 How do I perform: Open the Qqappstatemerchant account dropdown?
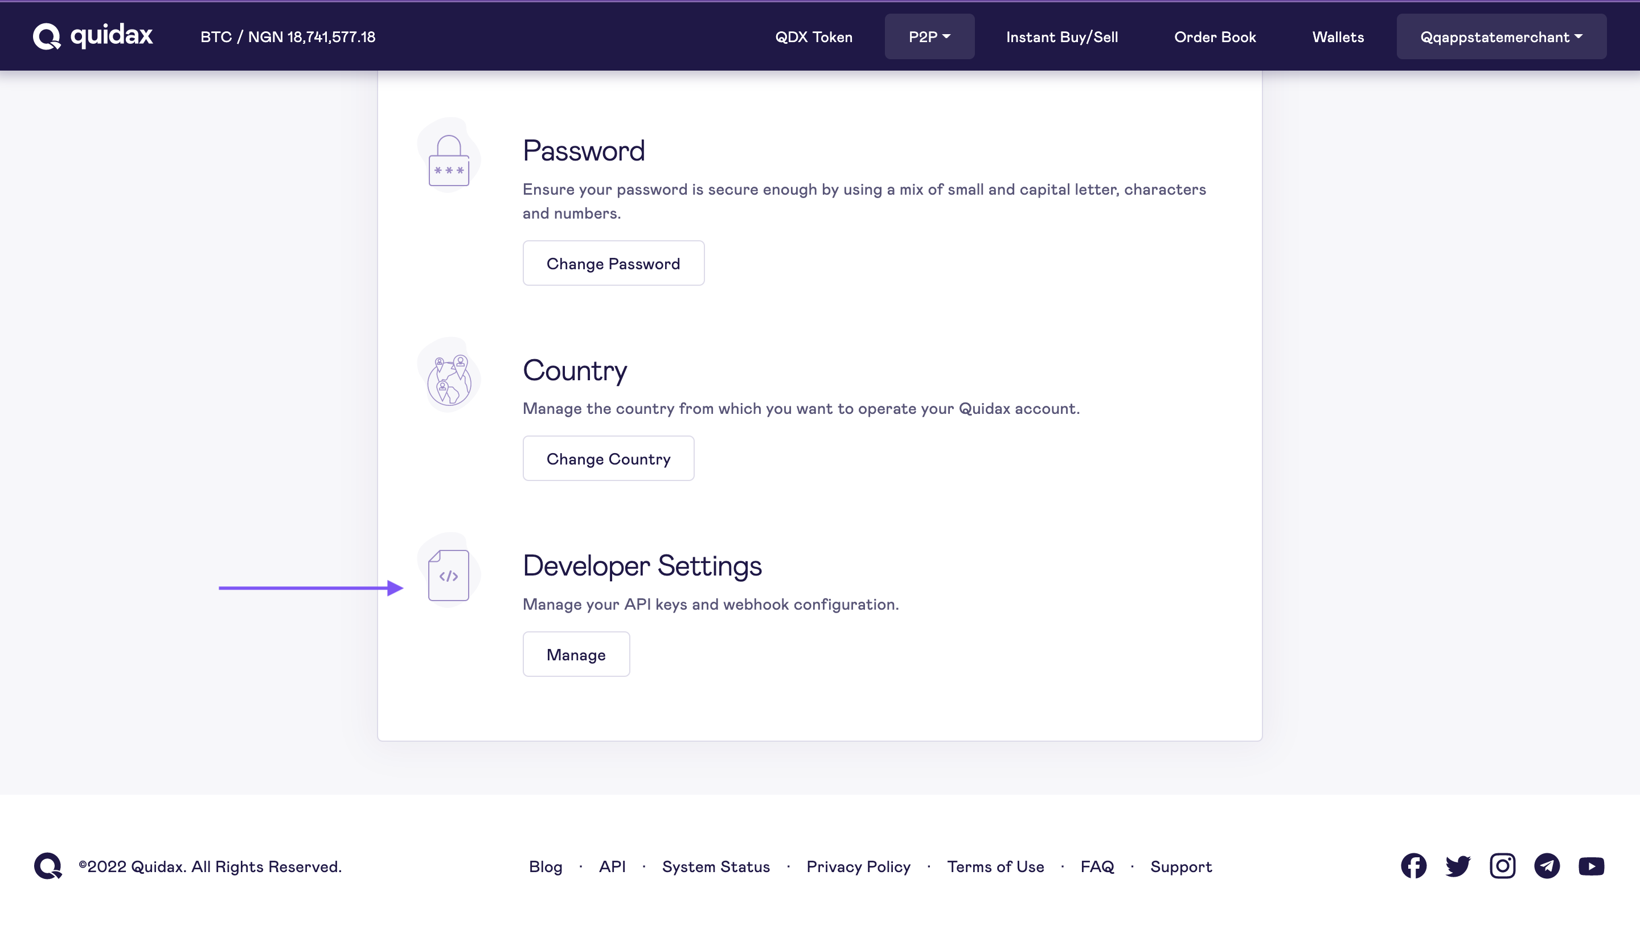pos(1501,36)
